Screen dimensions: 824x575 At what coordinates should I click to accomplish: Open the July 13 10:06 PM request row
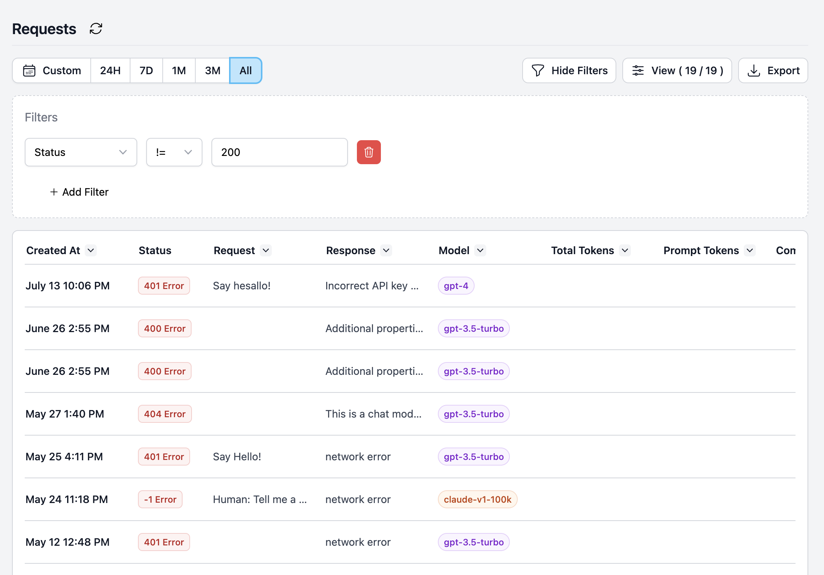410,286
